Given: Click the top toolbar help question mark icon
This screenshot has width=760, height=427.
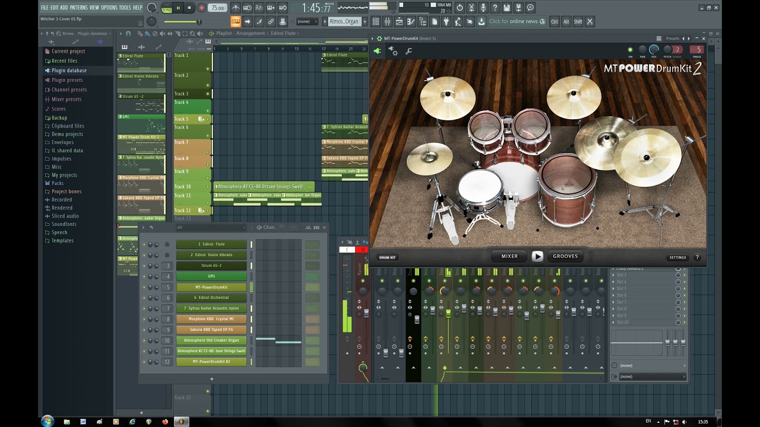Looking at the screenshot, I should point(495,8).
